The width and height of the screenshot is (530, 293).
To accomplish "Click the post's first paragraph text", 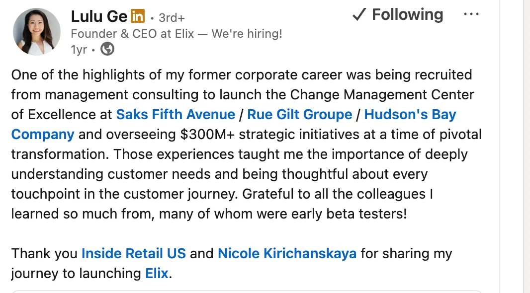I will coord(239,174).
